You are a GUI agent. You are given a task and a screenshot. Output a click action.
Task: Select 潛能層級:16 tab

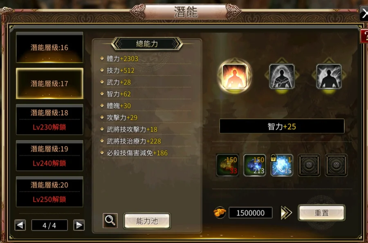click(x=49, y=47)
